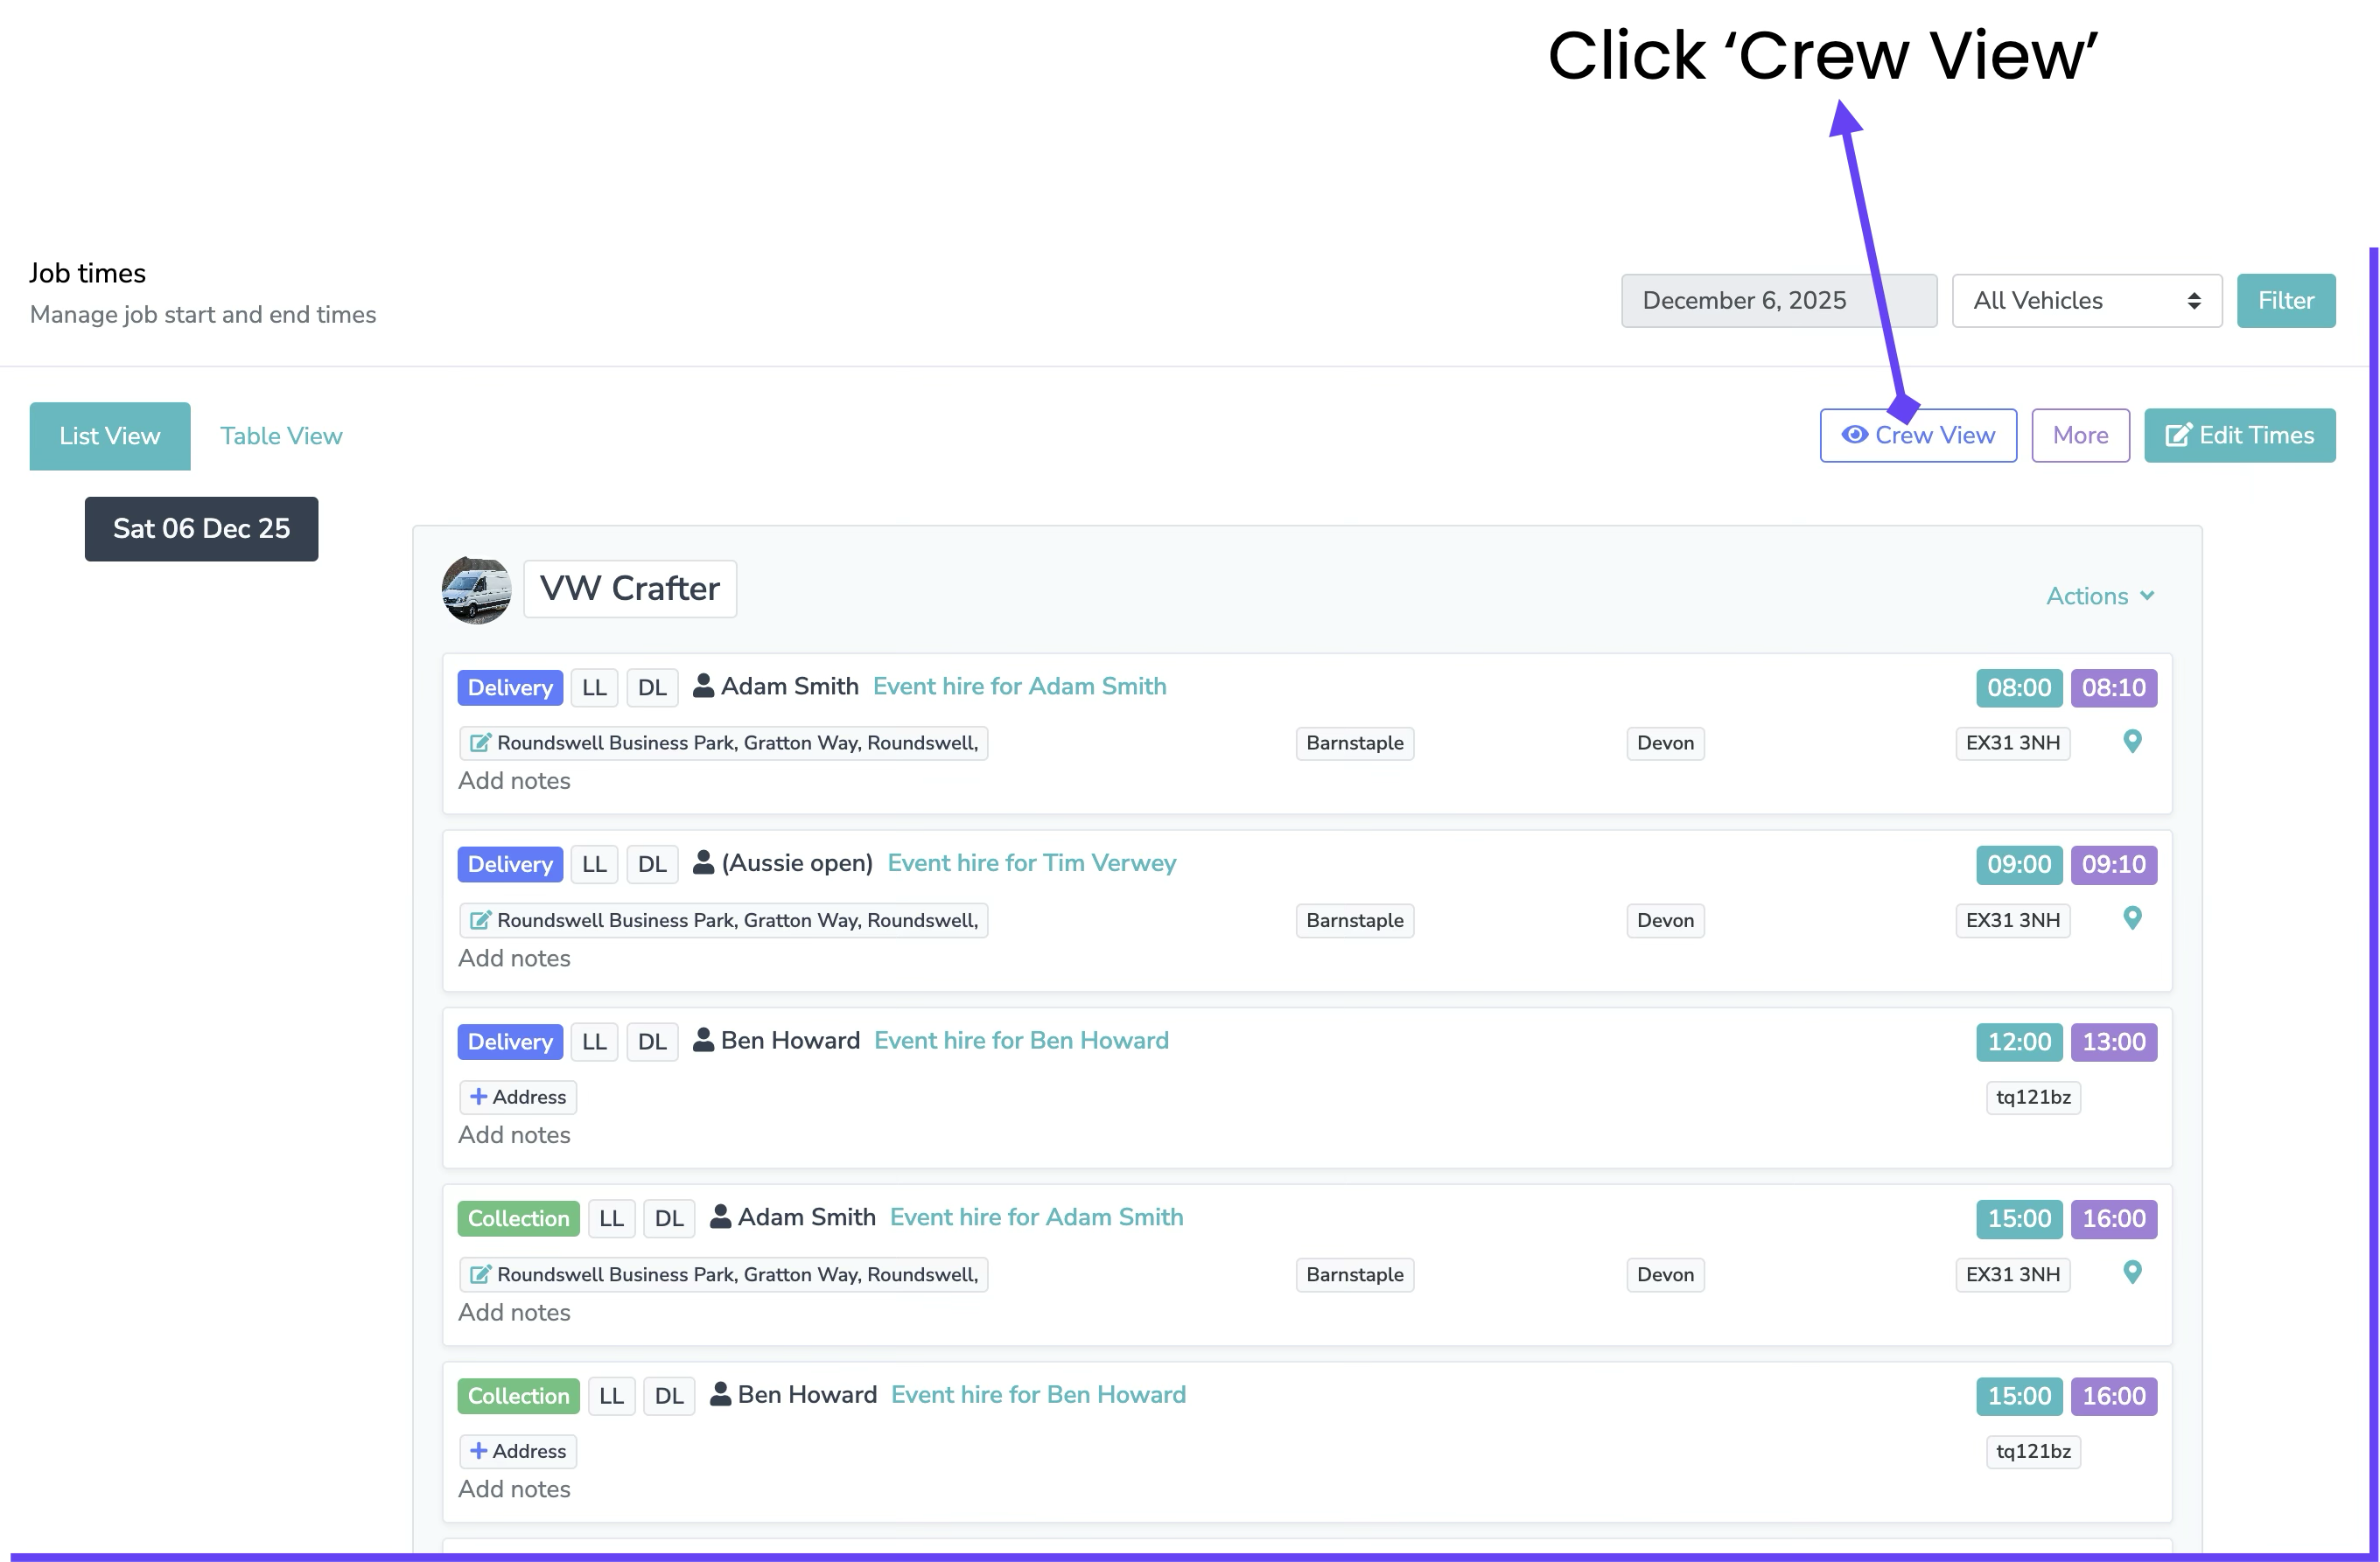
Task: Open Event hire for Ben Howard delivery link
Action: [1021, 1041]
